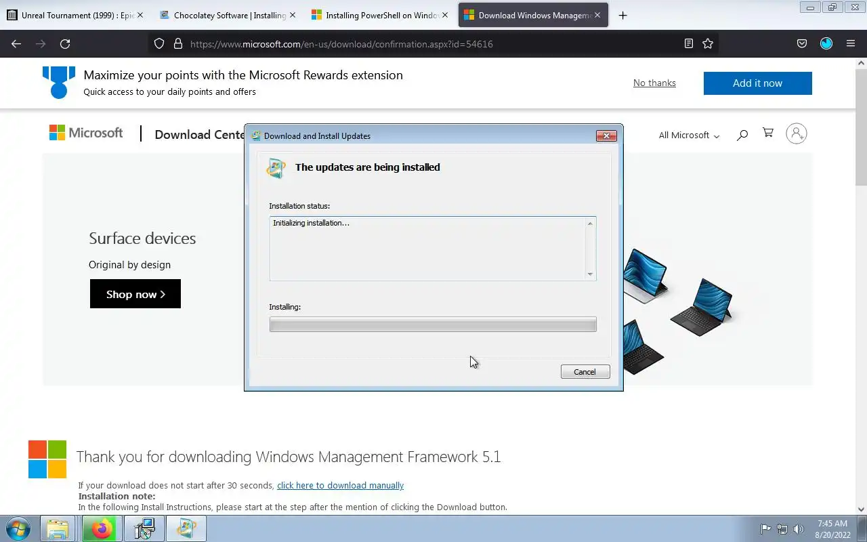The width and height of the screenshot is (867, 542).
Task: Click the Microsoft logo
Action: point(86,133)
